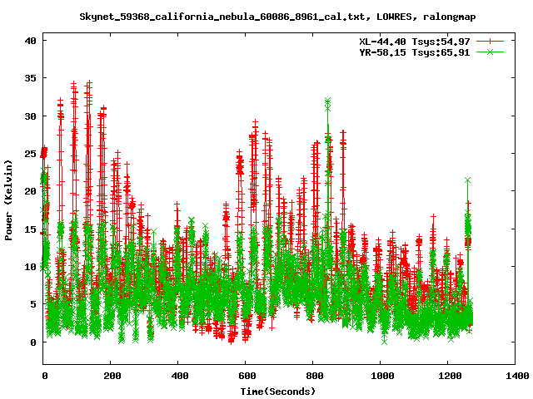
Task: Click the y-axis tick label 5
Action: 33,304
